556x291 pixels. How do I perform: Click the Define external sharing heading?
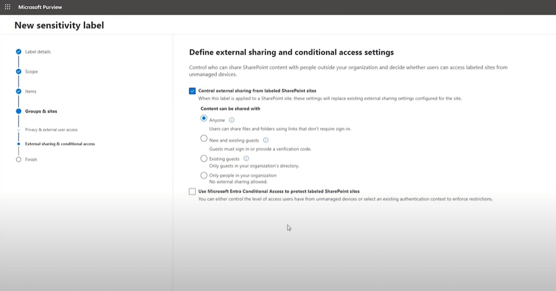(x=291, y=52)
